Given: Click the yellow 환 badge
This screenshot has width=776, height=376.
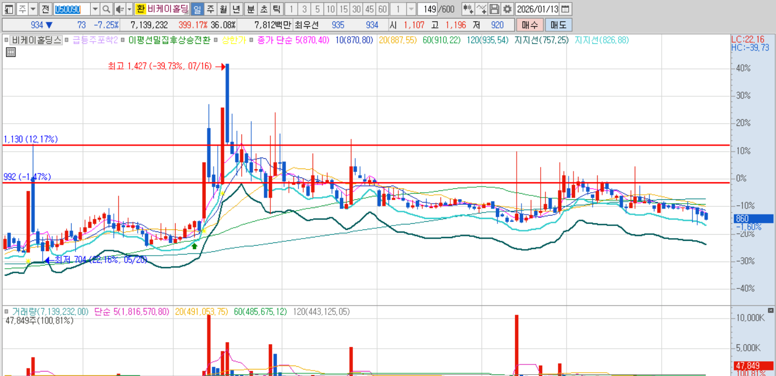Looking at the screenshot, I should (x=141, y=9).
